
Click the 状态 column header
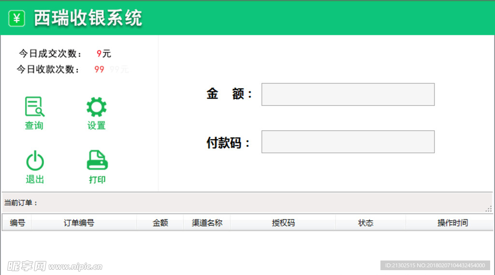[x=365, y=223]
